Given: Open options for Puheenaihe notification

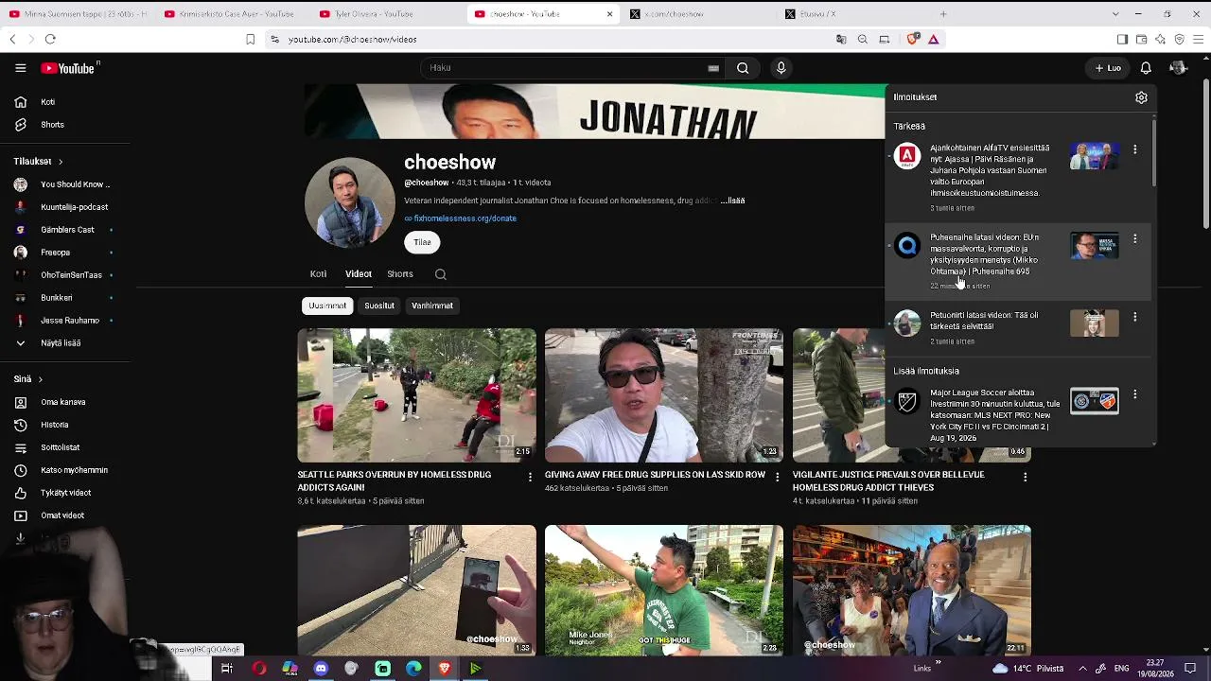Looking at the screenshot, I should pyautogui.click(x=1134, y=239).
